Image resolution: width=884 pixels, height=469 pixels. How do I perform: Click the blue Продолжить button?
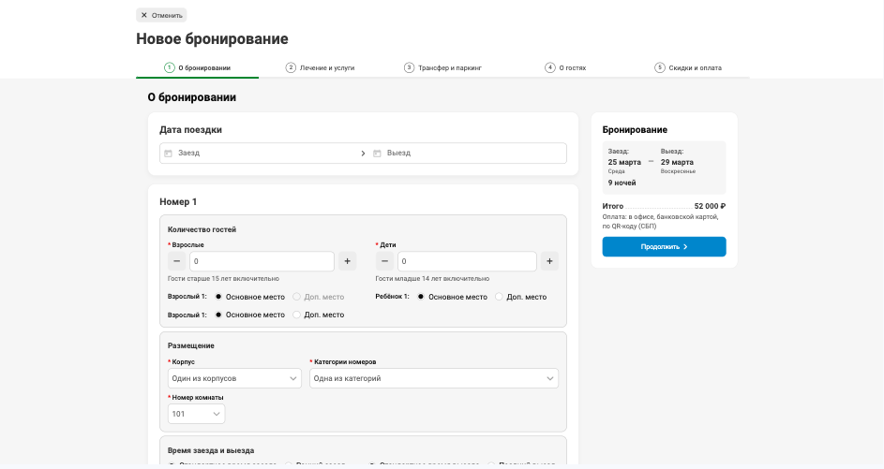click(664, 246)
